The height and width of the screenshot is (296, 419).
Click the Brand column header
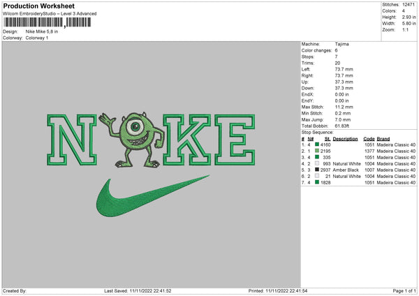[383, 139]
